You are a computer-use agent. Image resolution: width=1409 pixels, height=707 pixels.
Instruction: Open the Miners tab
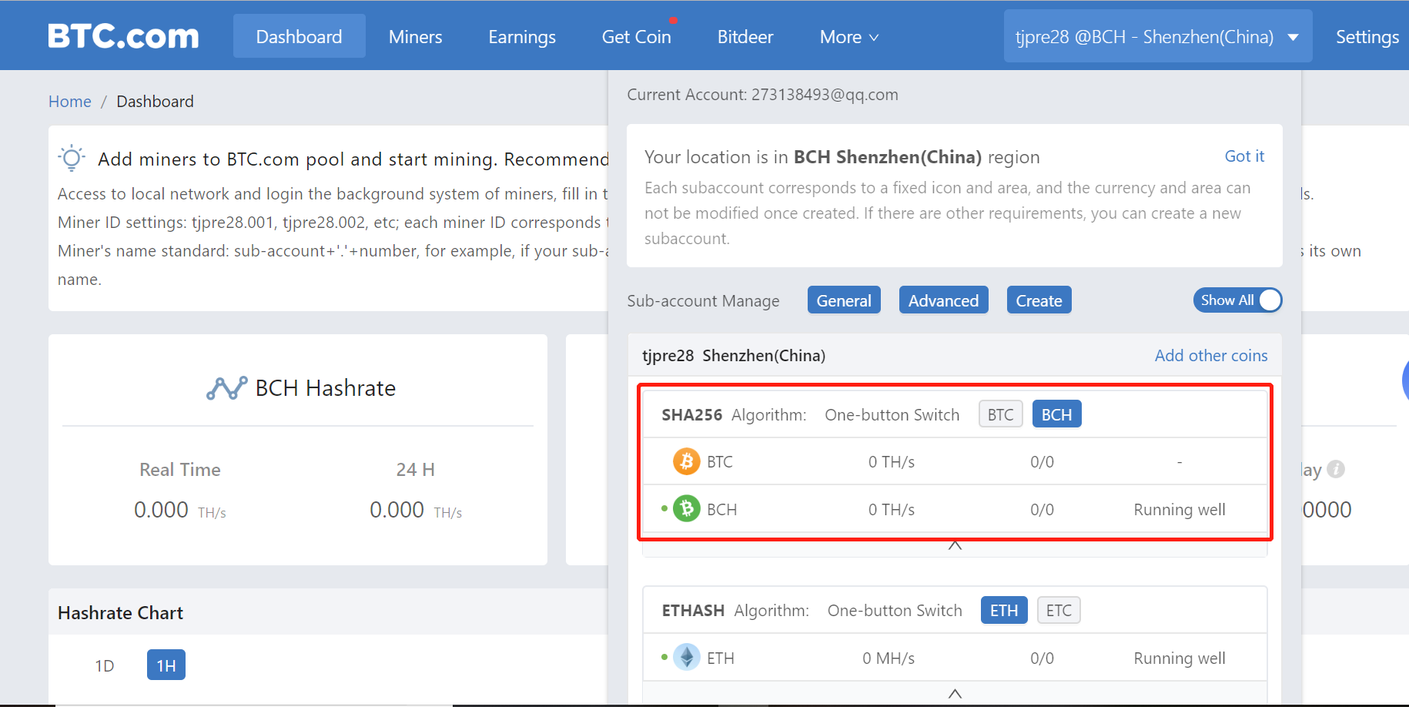pyautogui.click(x=415, y=36)
